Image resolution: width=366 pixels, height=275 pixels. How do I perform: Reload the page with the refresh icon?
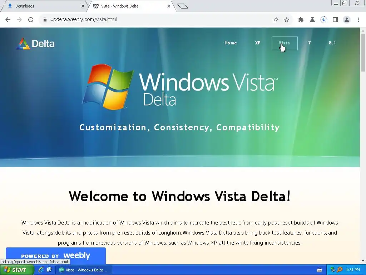click(x=31, y=20)
